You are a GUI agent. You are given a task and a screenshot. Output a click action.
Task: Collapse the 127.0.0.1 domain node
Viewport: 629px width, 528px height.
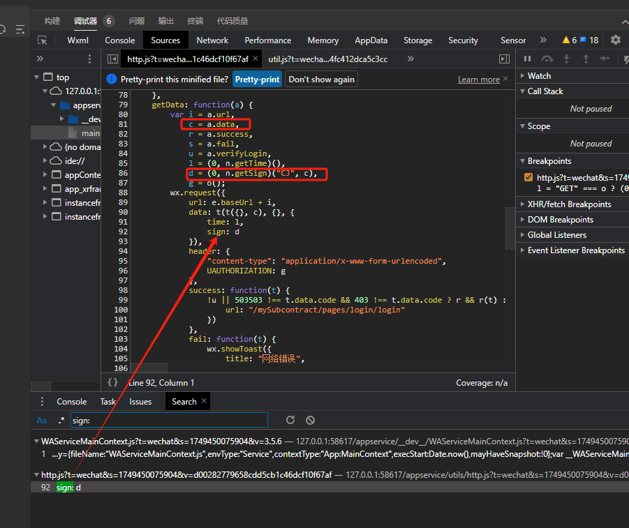coord(45,91)
